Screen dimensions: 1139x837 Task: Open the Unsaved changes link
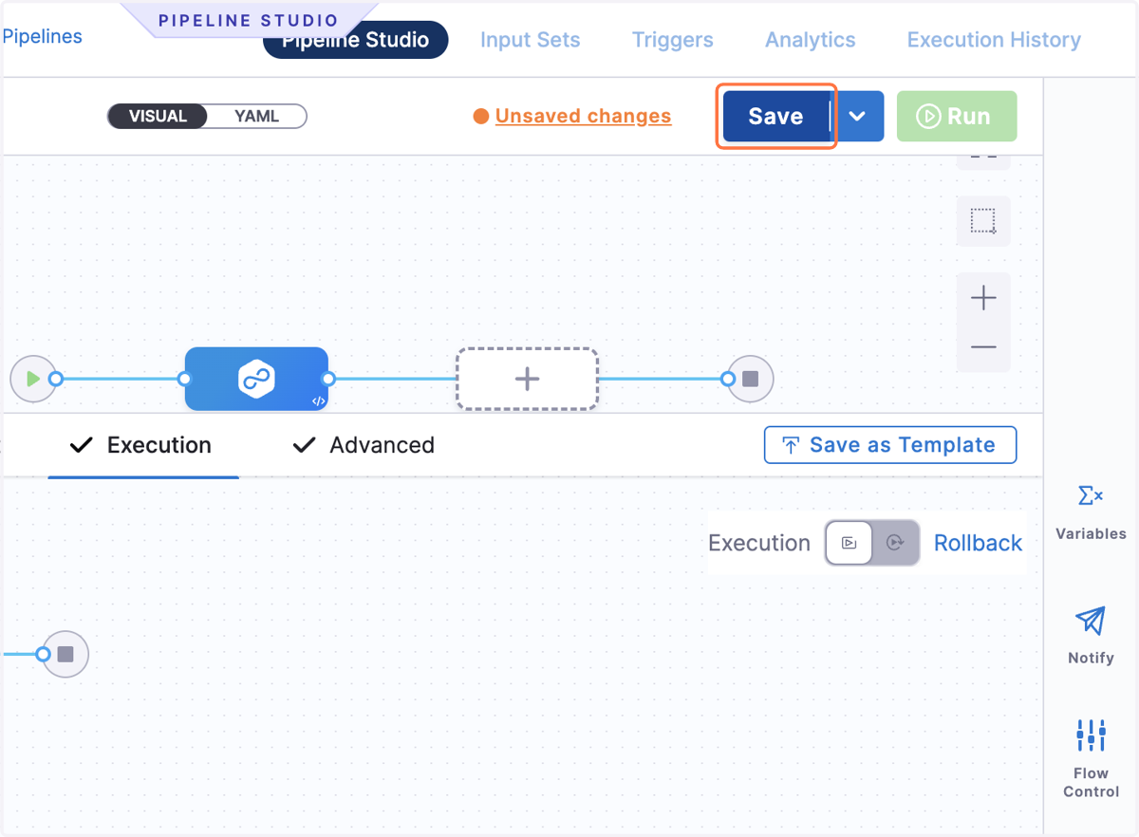[583, 117]
